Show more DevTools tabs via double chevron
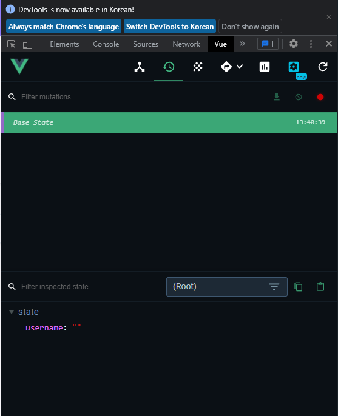 pos(242,44)
